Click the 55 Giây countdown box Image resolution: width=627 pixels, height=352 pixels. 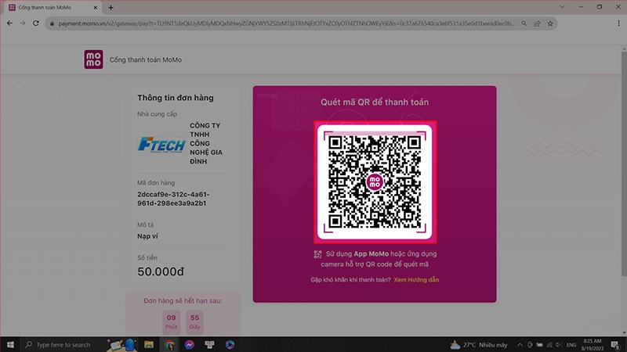(194, 321)
